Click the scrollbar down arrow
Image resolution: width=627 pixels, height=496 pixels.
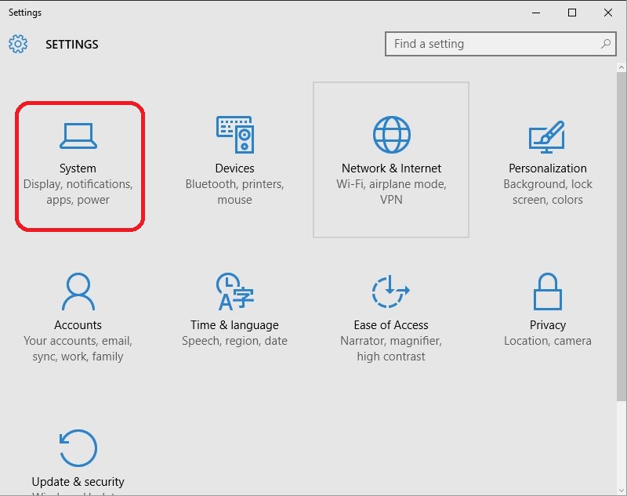(621, 491)
